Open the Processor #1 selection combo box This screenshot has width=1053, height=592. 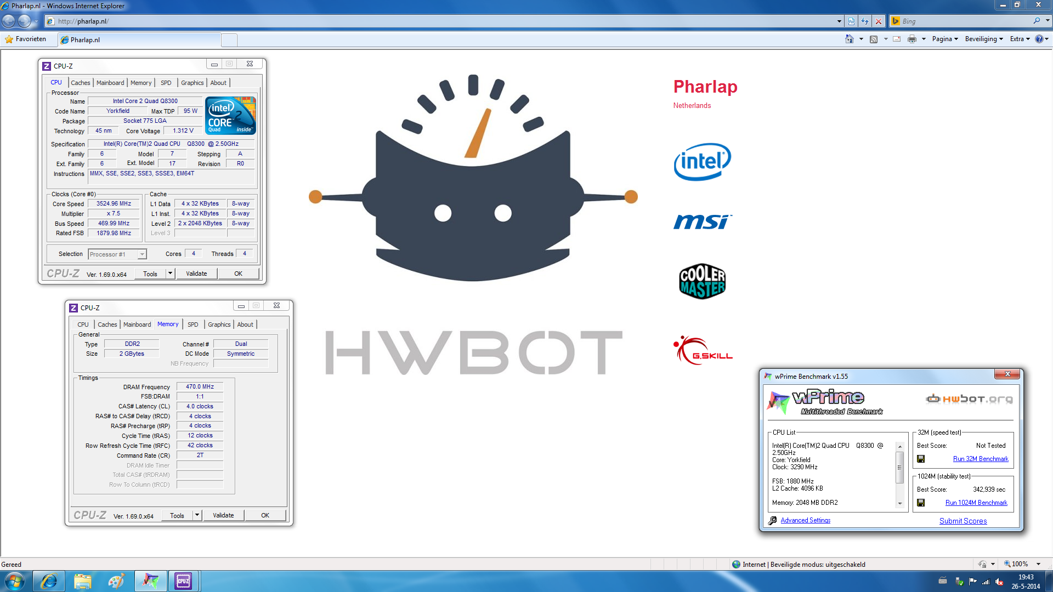click(x=117, y=254)
